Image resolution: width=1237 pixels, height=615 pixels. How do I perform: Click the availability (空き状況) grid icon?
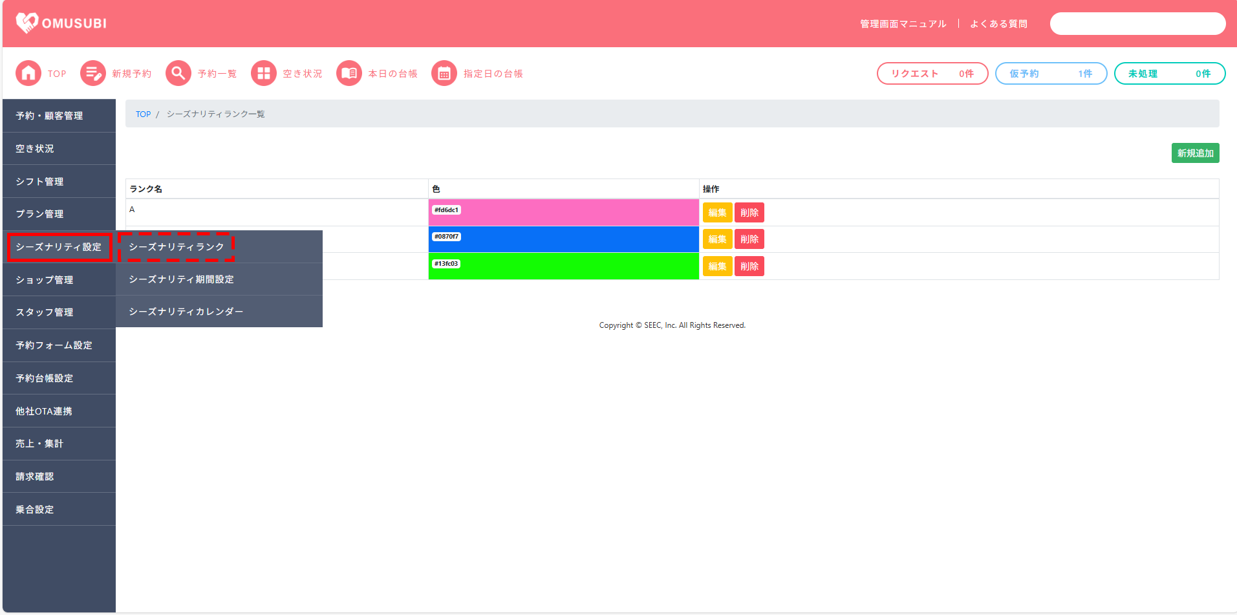click(264, 74)
